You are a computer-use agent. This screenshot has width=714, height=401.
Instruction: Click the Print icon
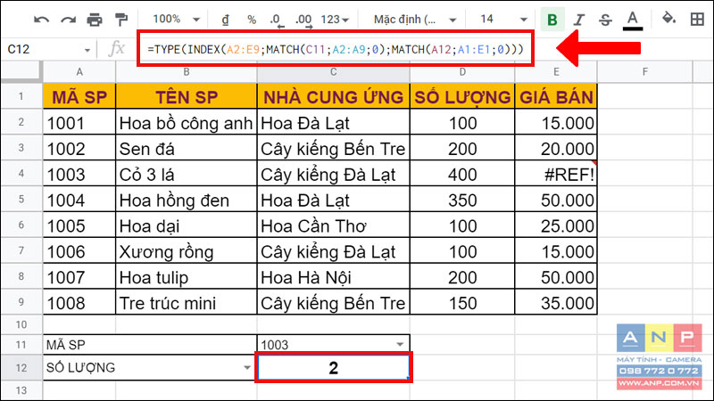pyautogui.click(x=95, y=20)
